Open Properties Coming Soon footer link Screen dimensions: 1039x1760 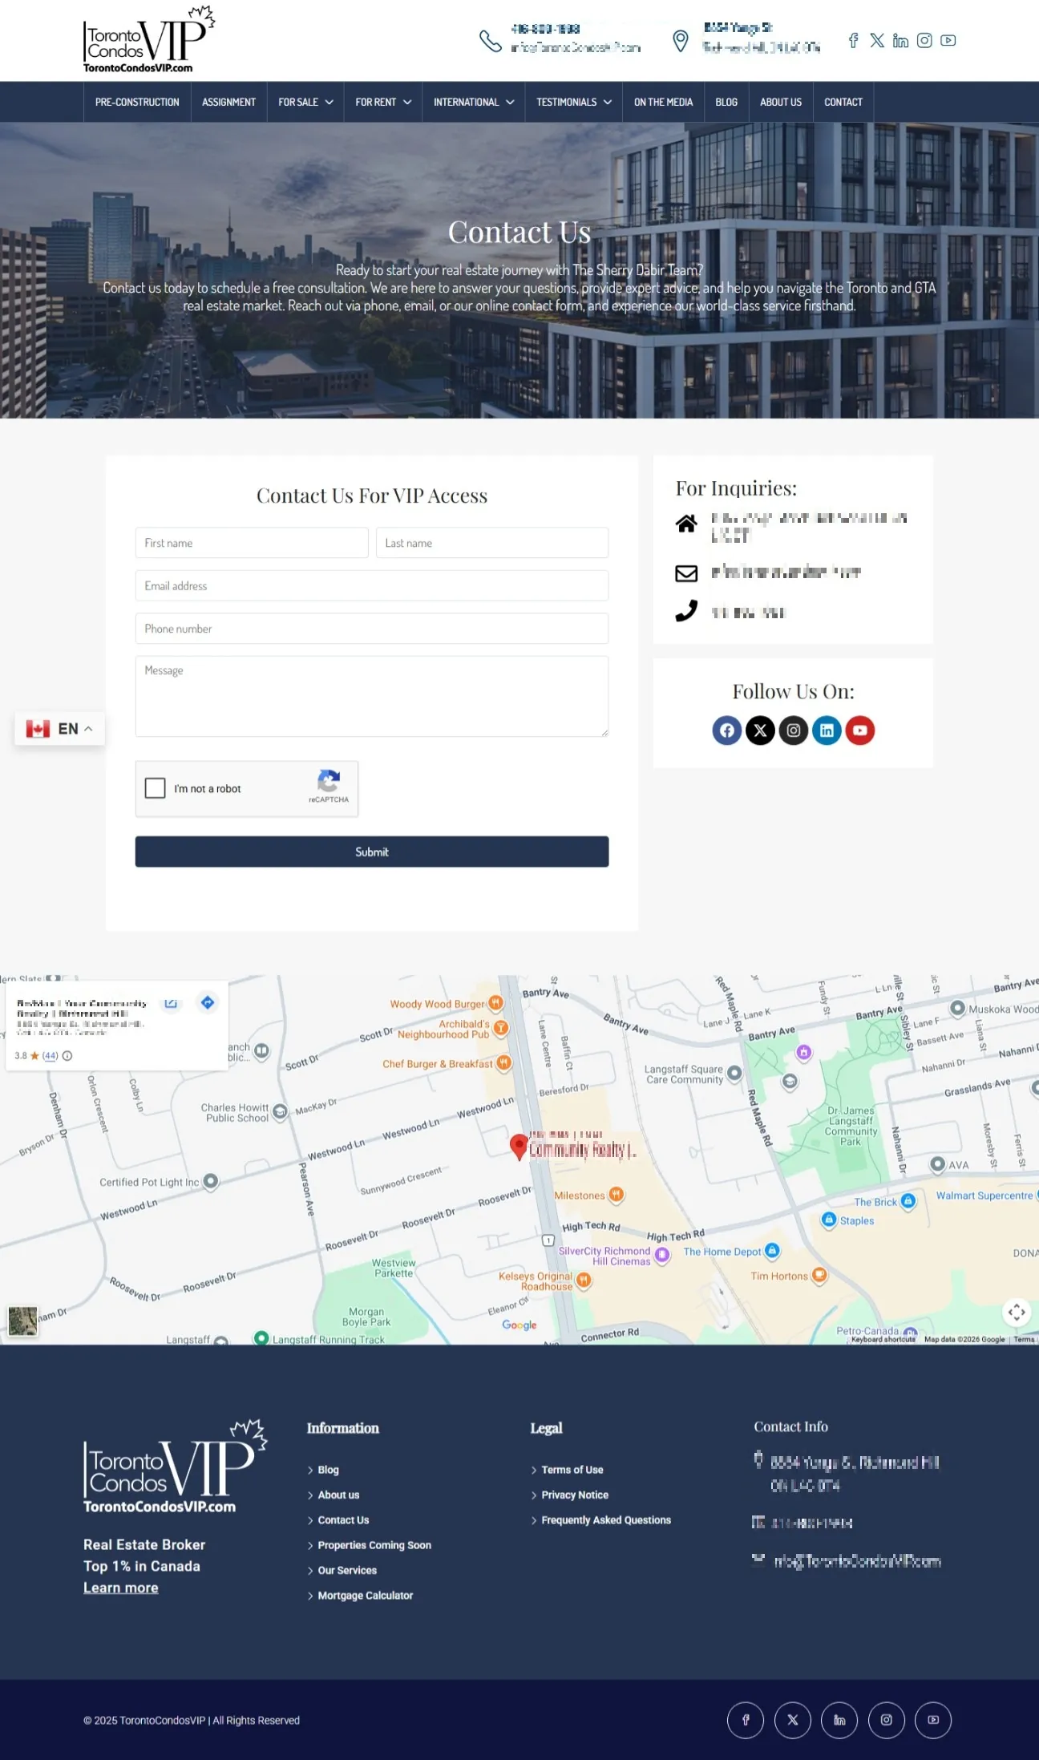point(374,1545)
